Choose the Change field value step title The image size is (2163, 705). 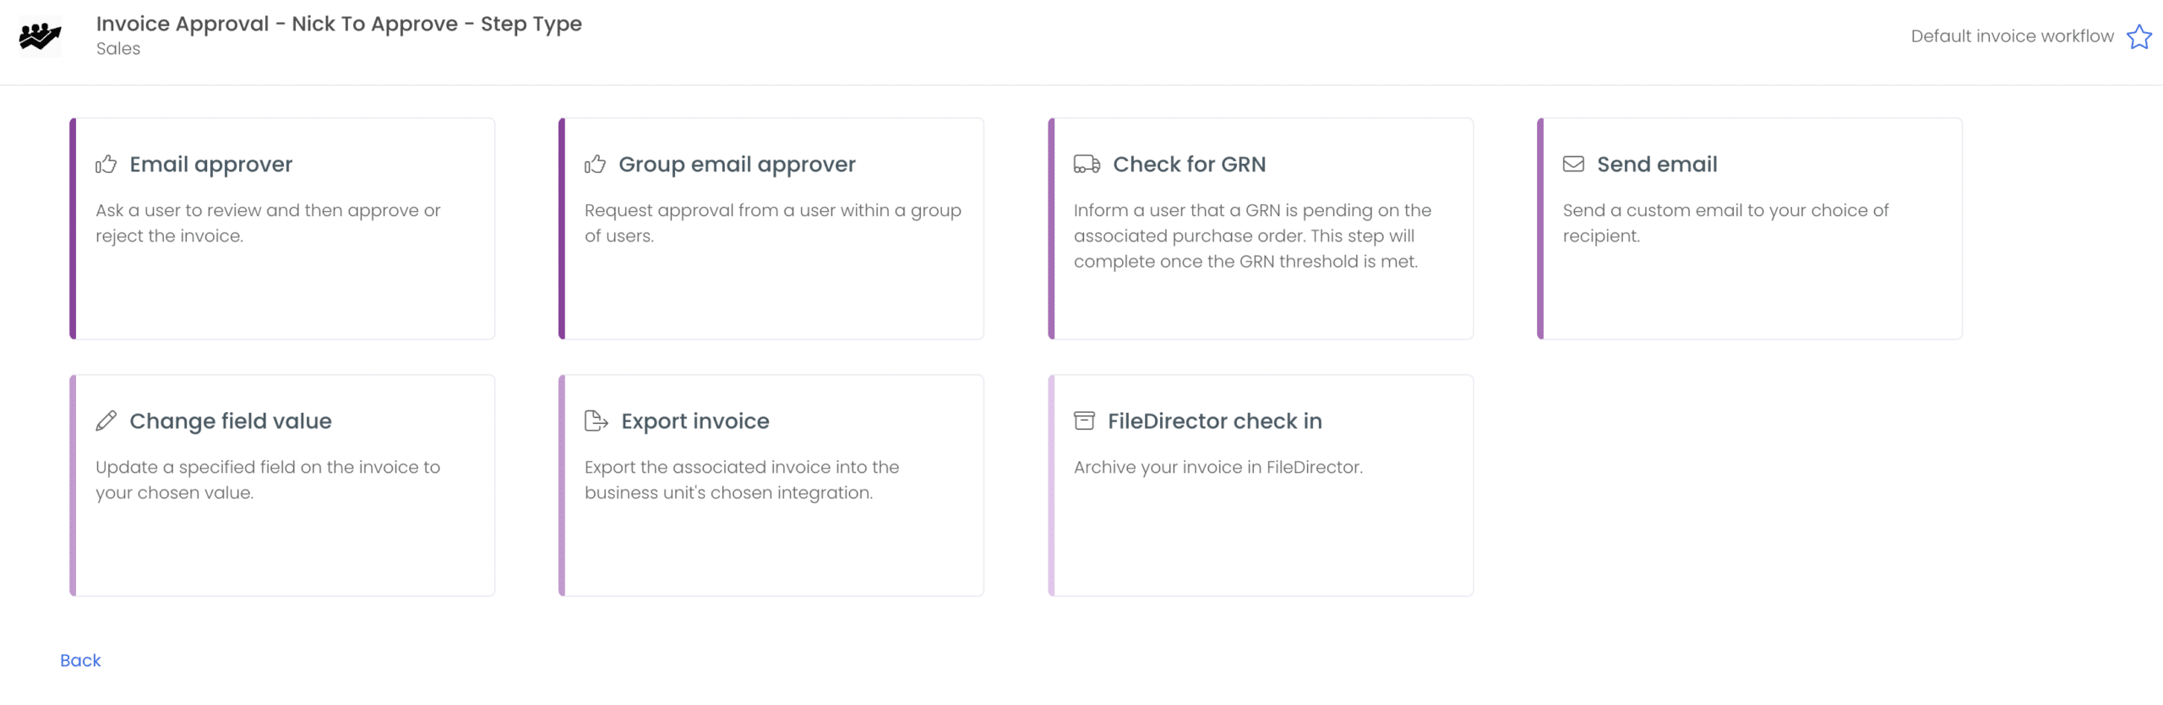pos(230,420)
